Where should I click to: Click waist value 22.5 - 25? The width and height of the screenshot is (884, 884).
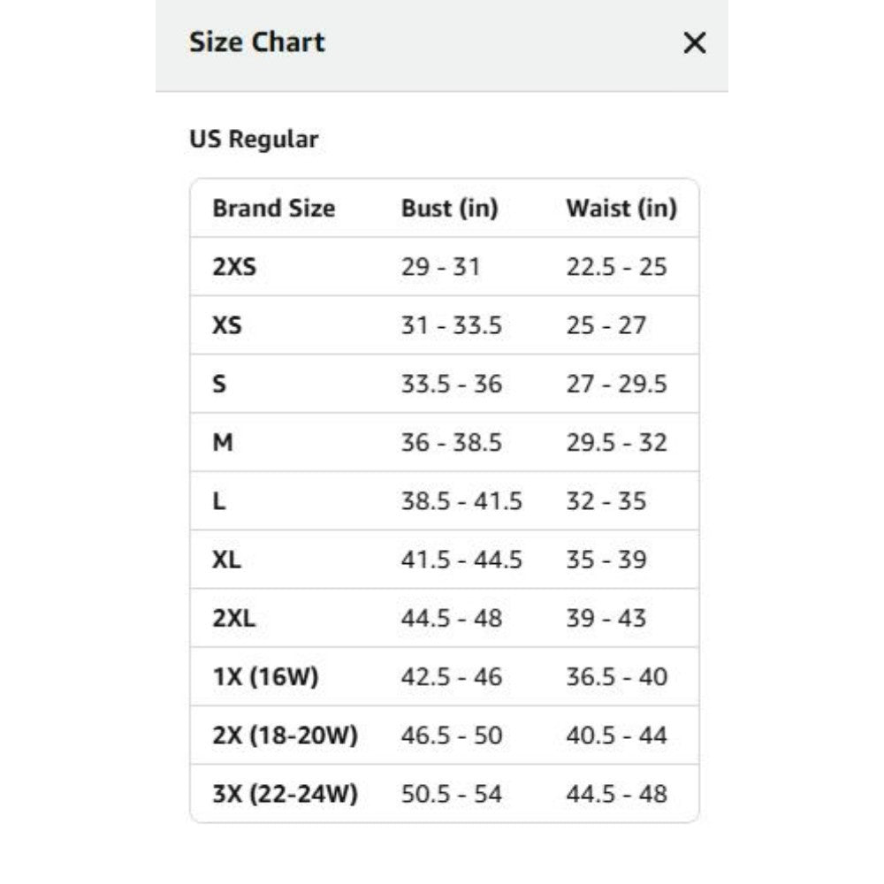617,267
